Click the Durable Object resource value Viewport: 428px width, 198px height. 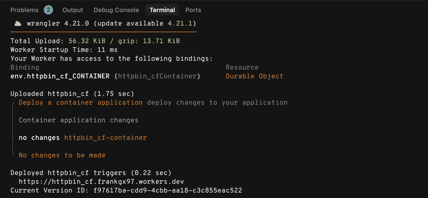point(255,76)
